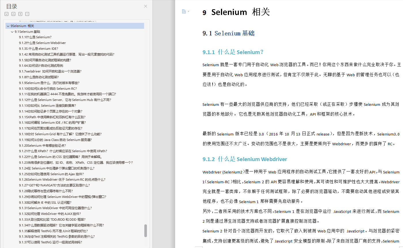This screenshot has height=248, width=403.
Task: Click the paragraph beginning 最新的 Selenium 版本已经是 3.0
Action: 301,139
